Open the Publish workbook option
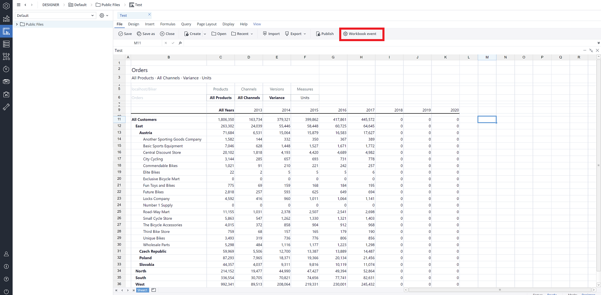This screenshot has width=601, height=295. pyautogui.click(x=324, y=34)
